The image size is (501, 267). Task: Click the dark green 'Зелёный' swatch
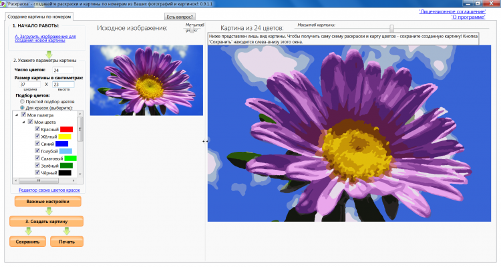pyautogui.click(x=66, y=166)
